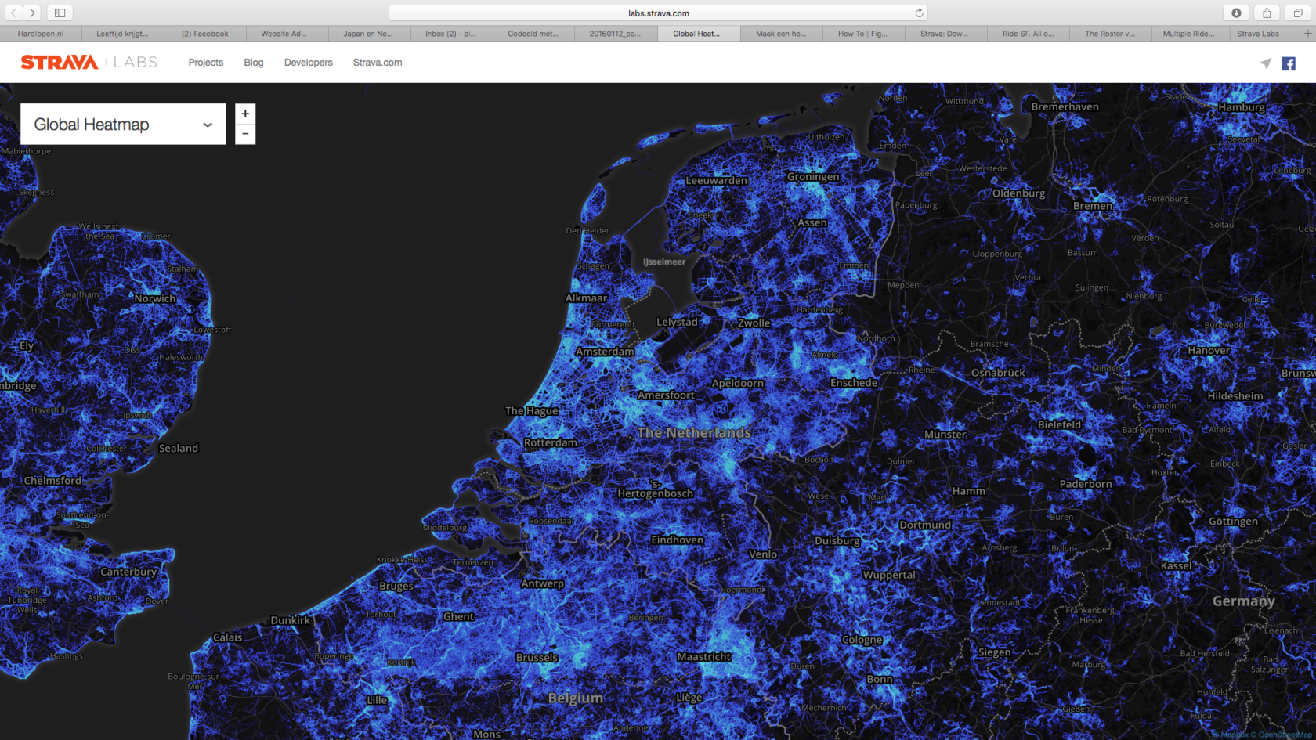Screen dimensions: 1316x740
Task: Click the Safari downloads icon
Action: [x=1238, y=13]
